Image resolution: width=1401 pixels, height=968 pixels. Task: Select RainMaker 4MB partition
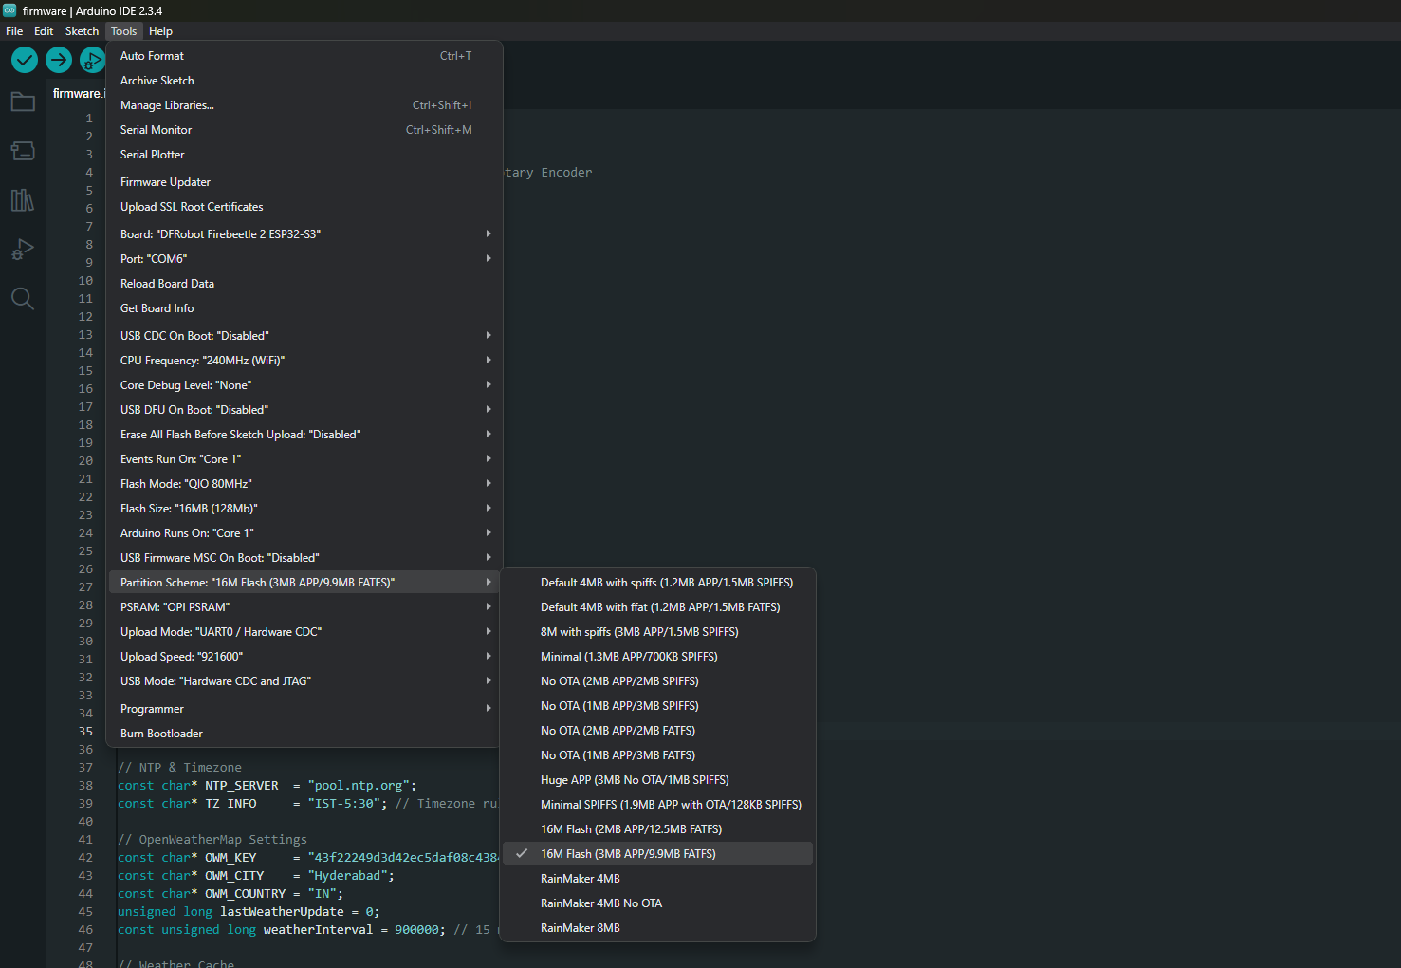[x=658, y=879]
